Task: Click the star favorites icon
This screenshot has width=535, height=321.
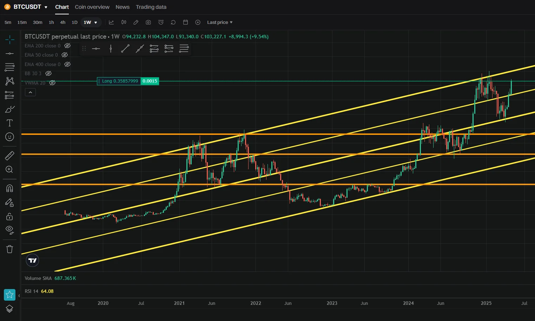Action: 9,295
